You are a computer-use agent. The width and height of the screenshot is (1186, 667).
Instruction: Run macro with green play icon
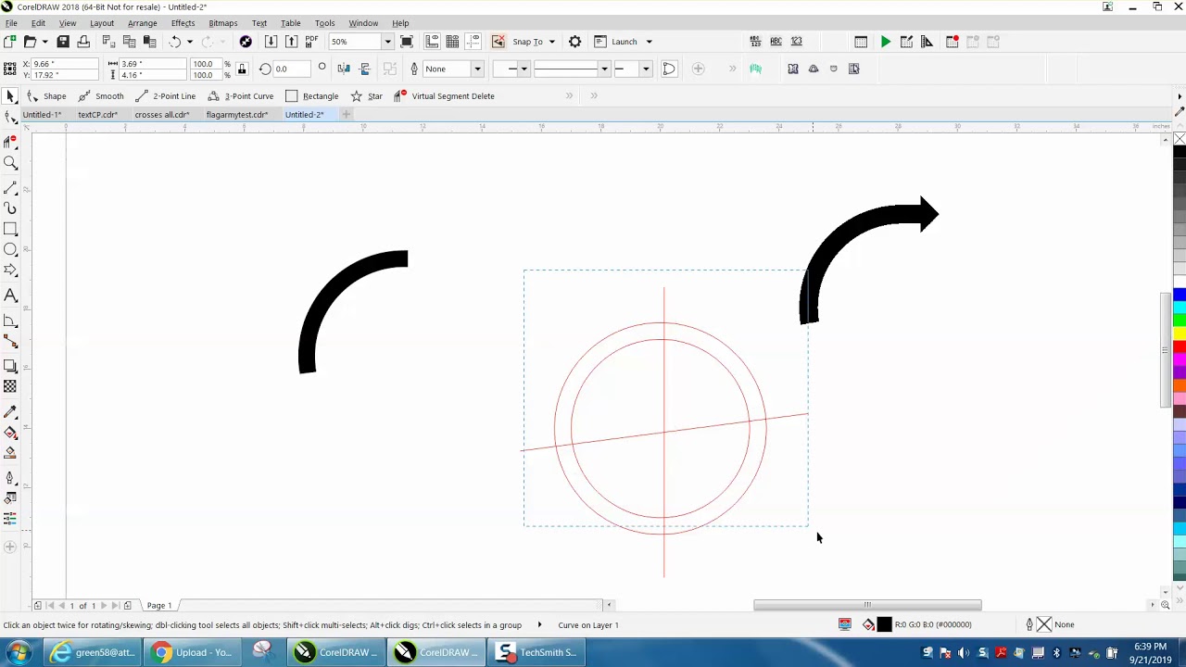pos(886,42)
